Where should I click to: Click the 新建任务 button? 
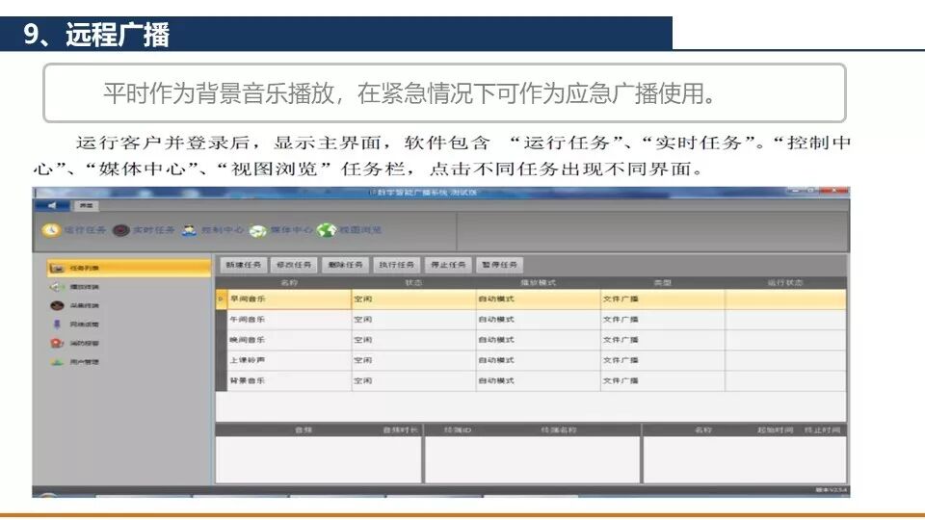click(x=243, y=266)
